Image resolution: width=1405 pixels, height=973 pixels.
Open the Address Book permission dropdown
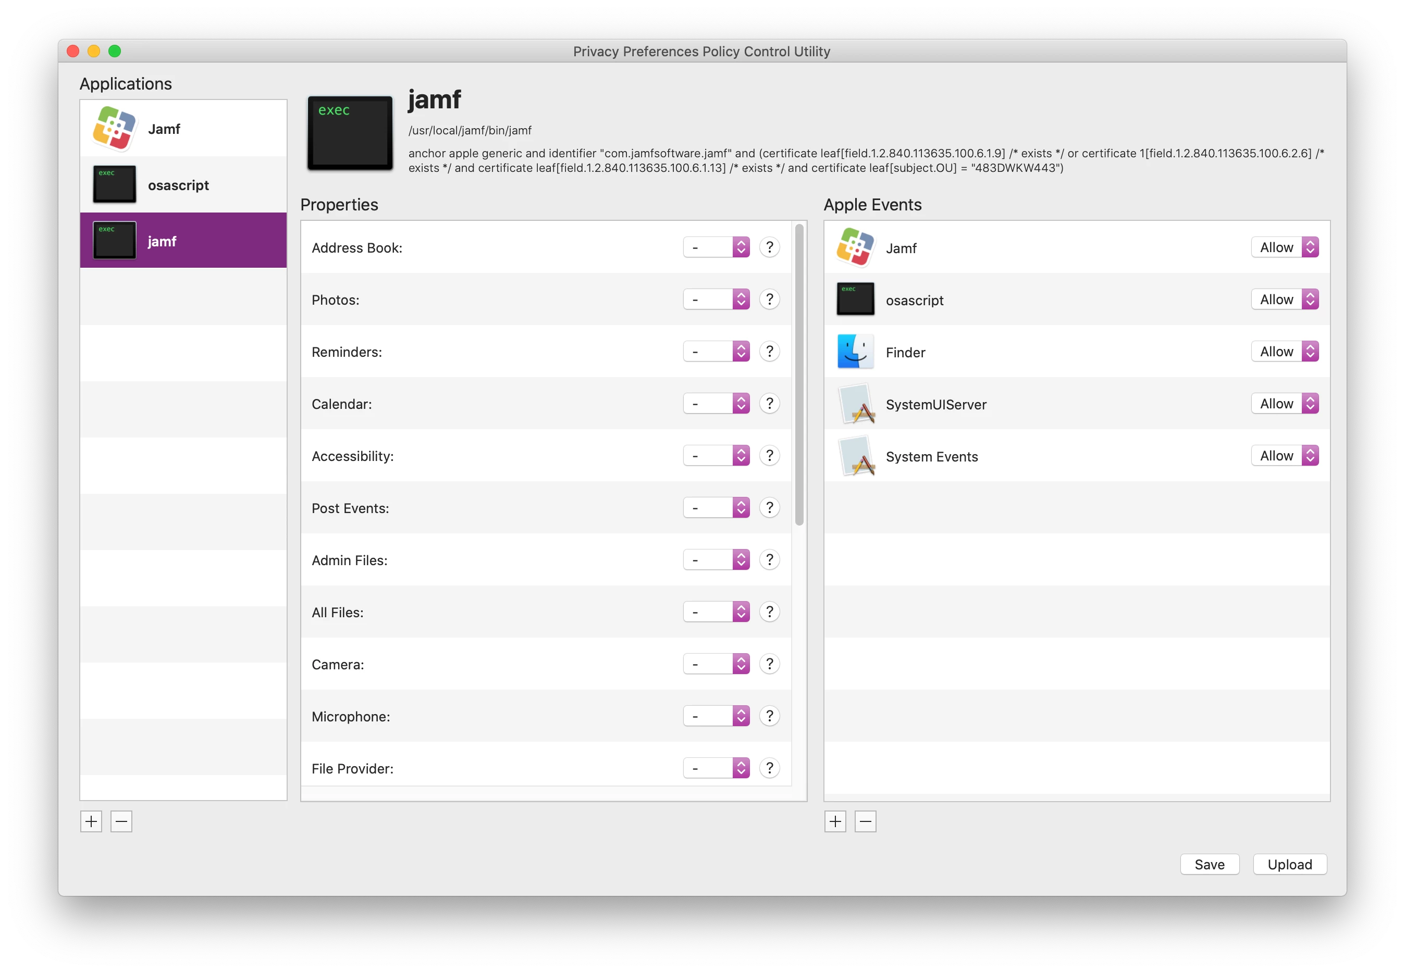pyautogui.click(x=716, y=247)
